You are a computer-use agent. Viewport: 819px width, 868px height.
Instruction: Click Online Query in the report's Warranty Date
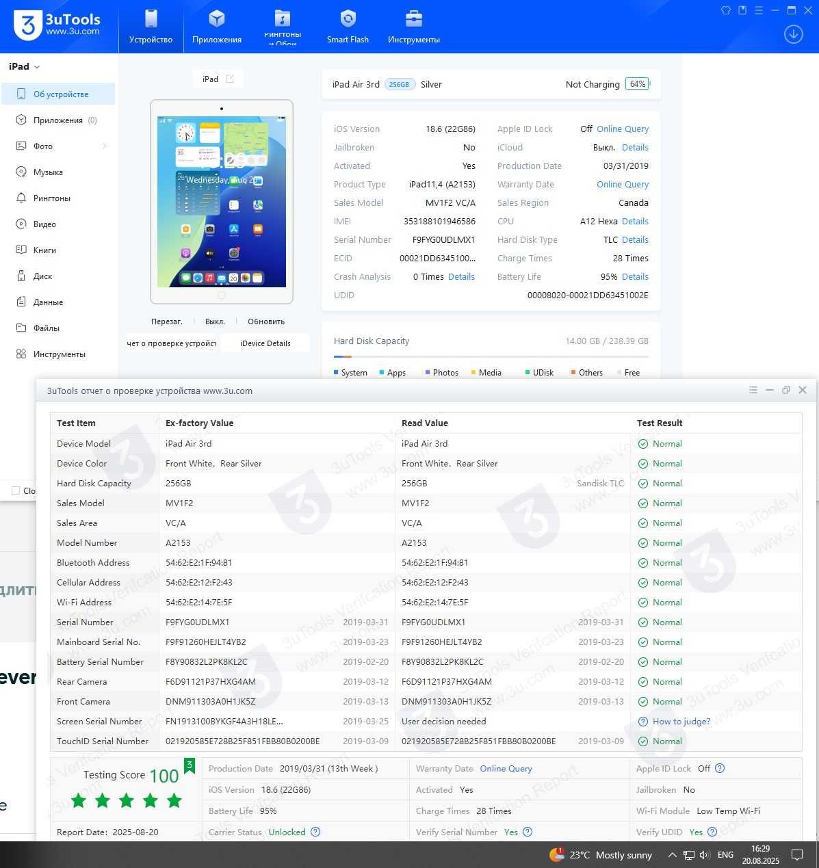[506, 768]
